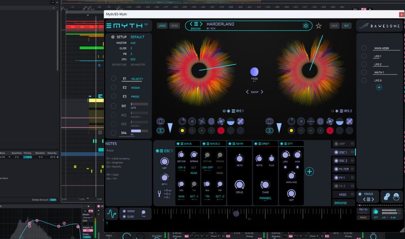Image resolution: width=405 pixels, height=239 pixels.
Task: Switch to the FILTER tab
Action: (343, 169)
